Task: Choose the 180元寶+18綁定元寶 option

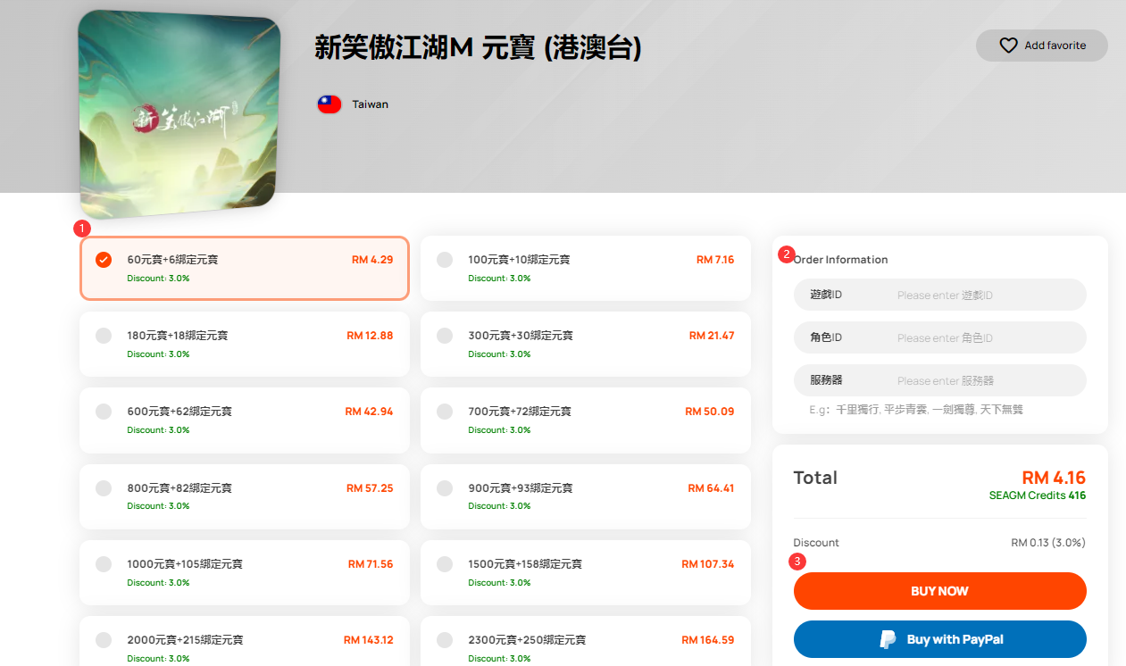Action: tap(245, 344)
